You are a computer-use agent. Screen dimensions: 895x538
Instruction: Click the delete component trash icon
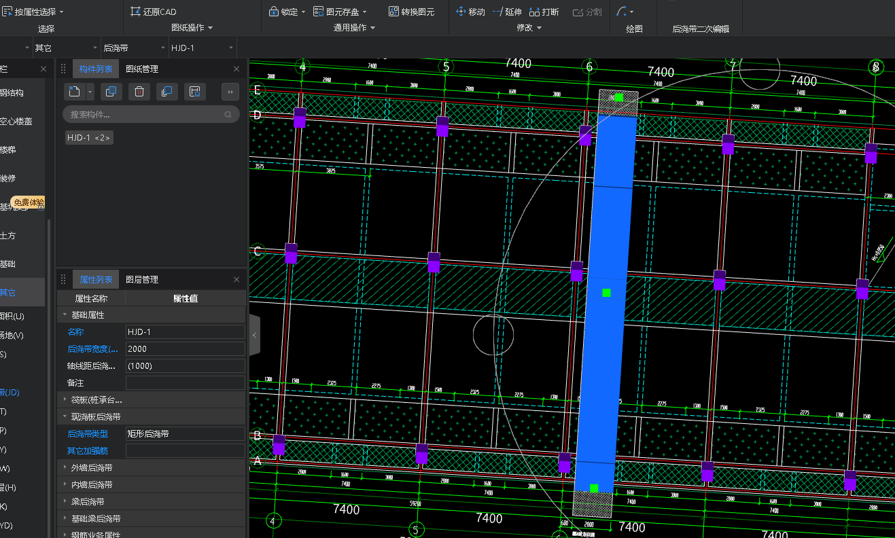point(139,92)
